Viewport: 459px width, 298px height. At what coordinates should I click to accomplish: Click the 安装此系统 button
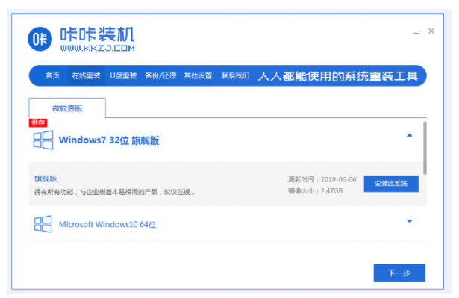391,184
